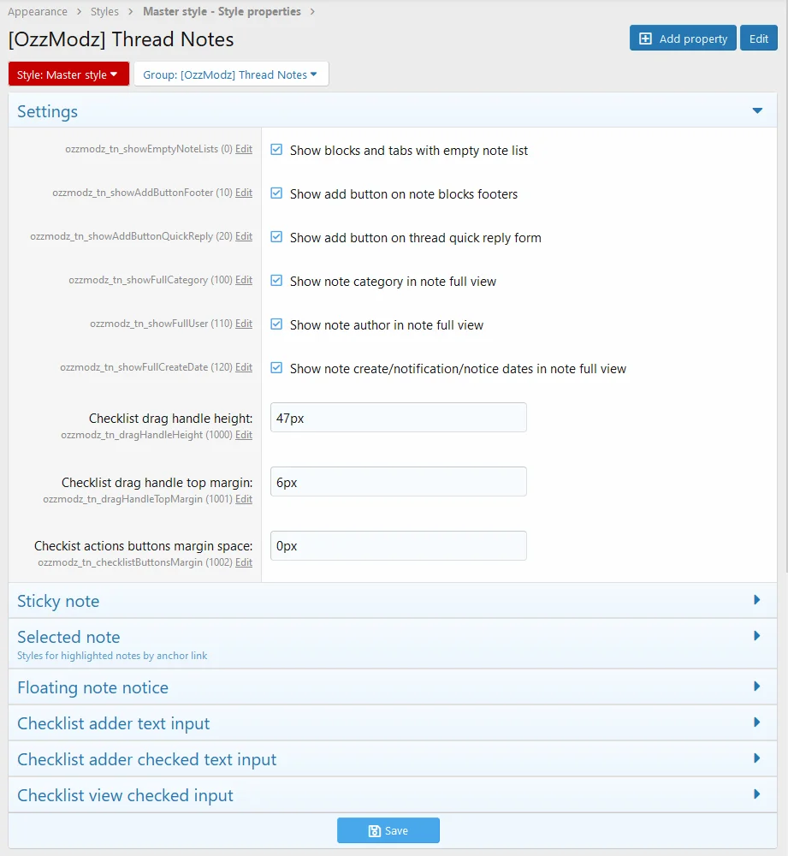
Task: Click the floppy disk Save icon
Action: [x=375, y=831]
